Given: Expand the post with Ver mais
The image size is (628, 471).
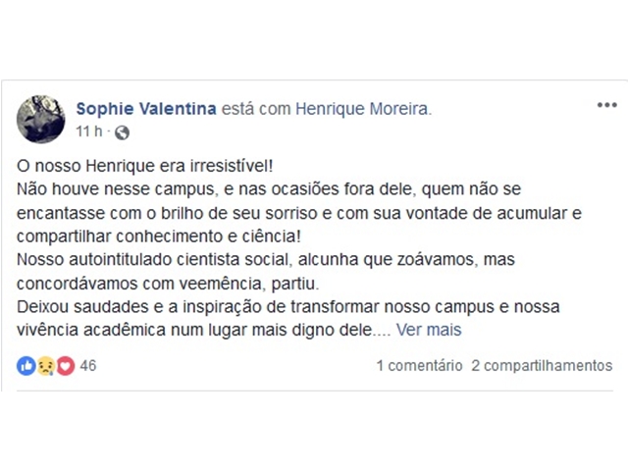Looking at the screenshot, I should 429,331.
